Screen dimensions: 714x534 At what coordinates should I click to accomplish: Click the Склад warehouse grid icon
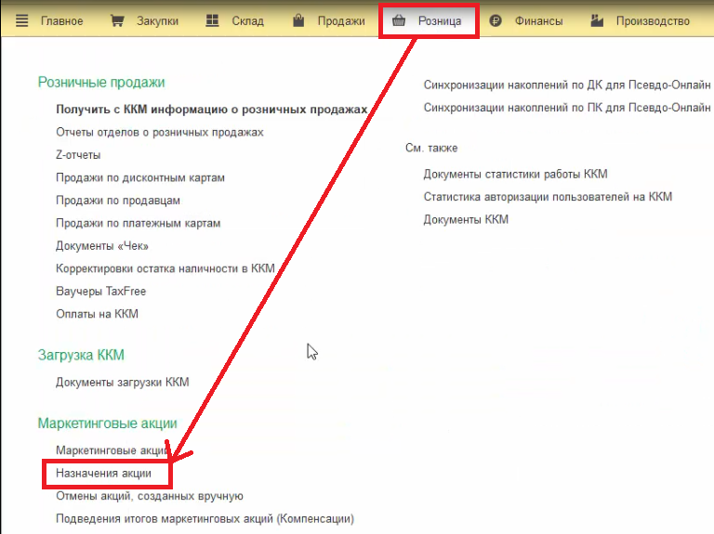click(x=213, y=20)
